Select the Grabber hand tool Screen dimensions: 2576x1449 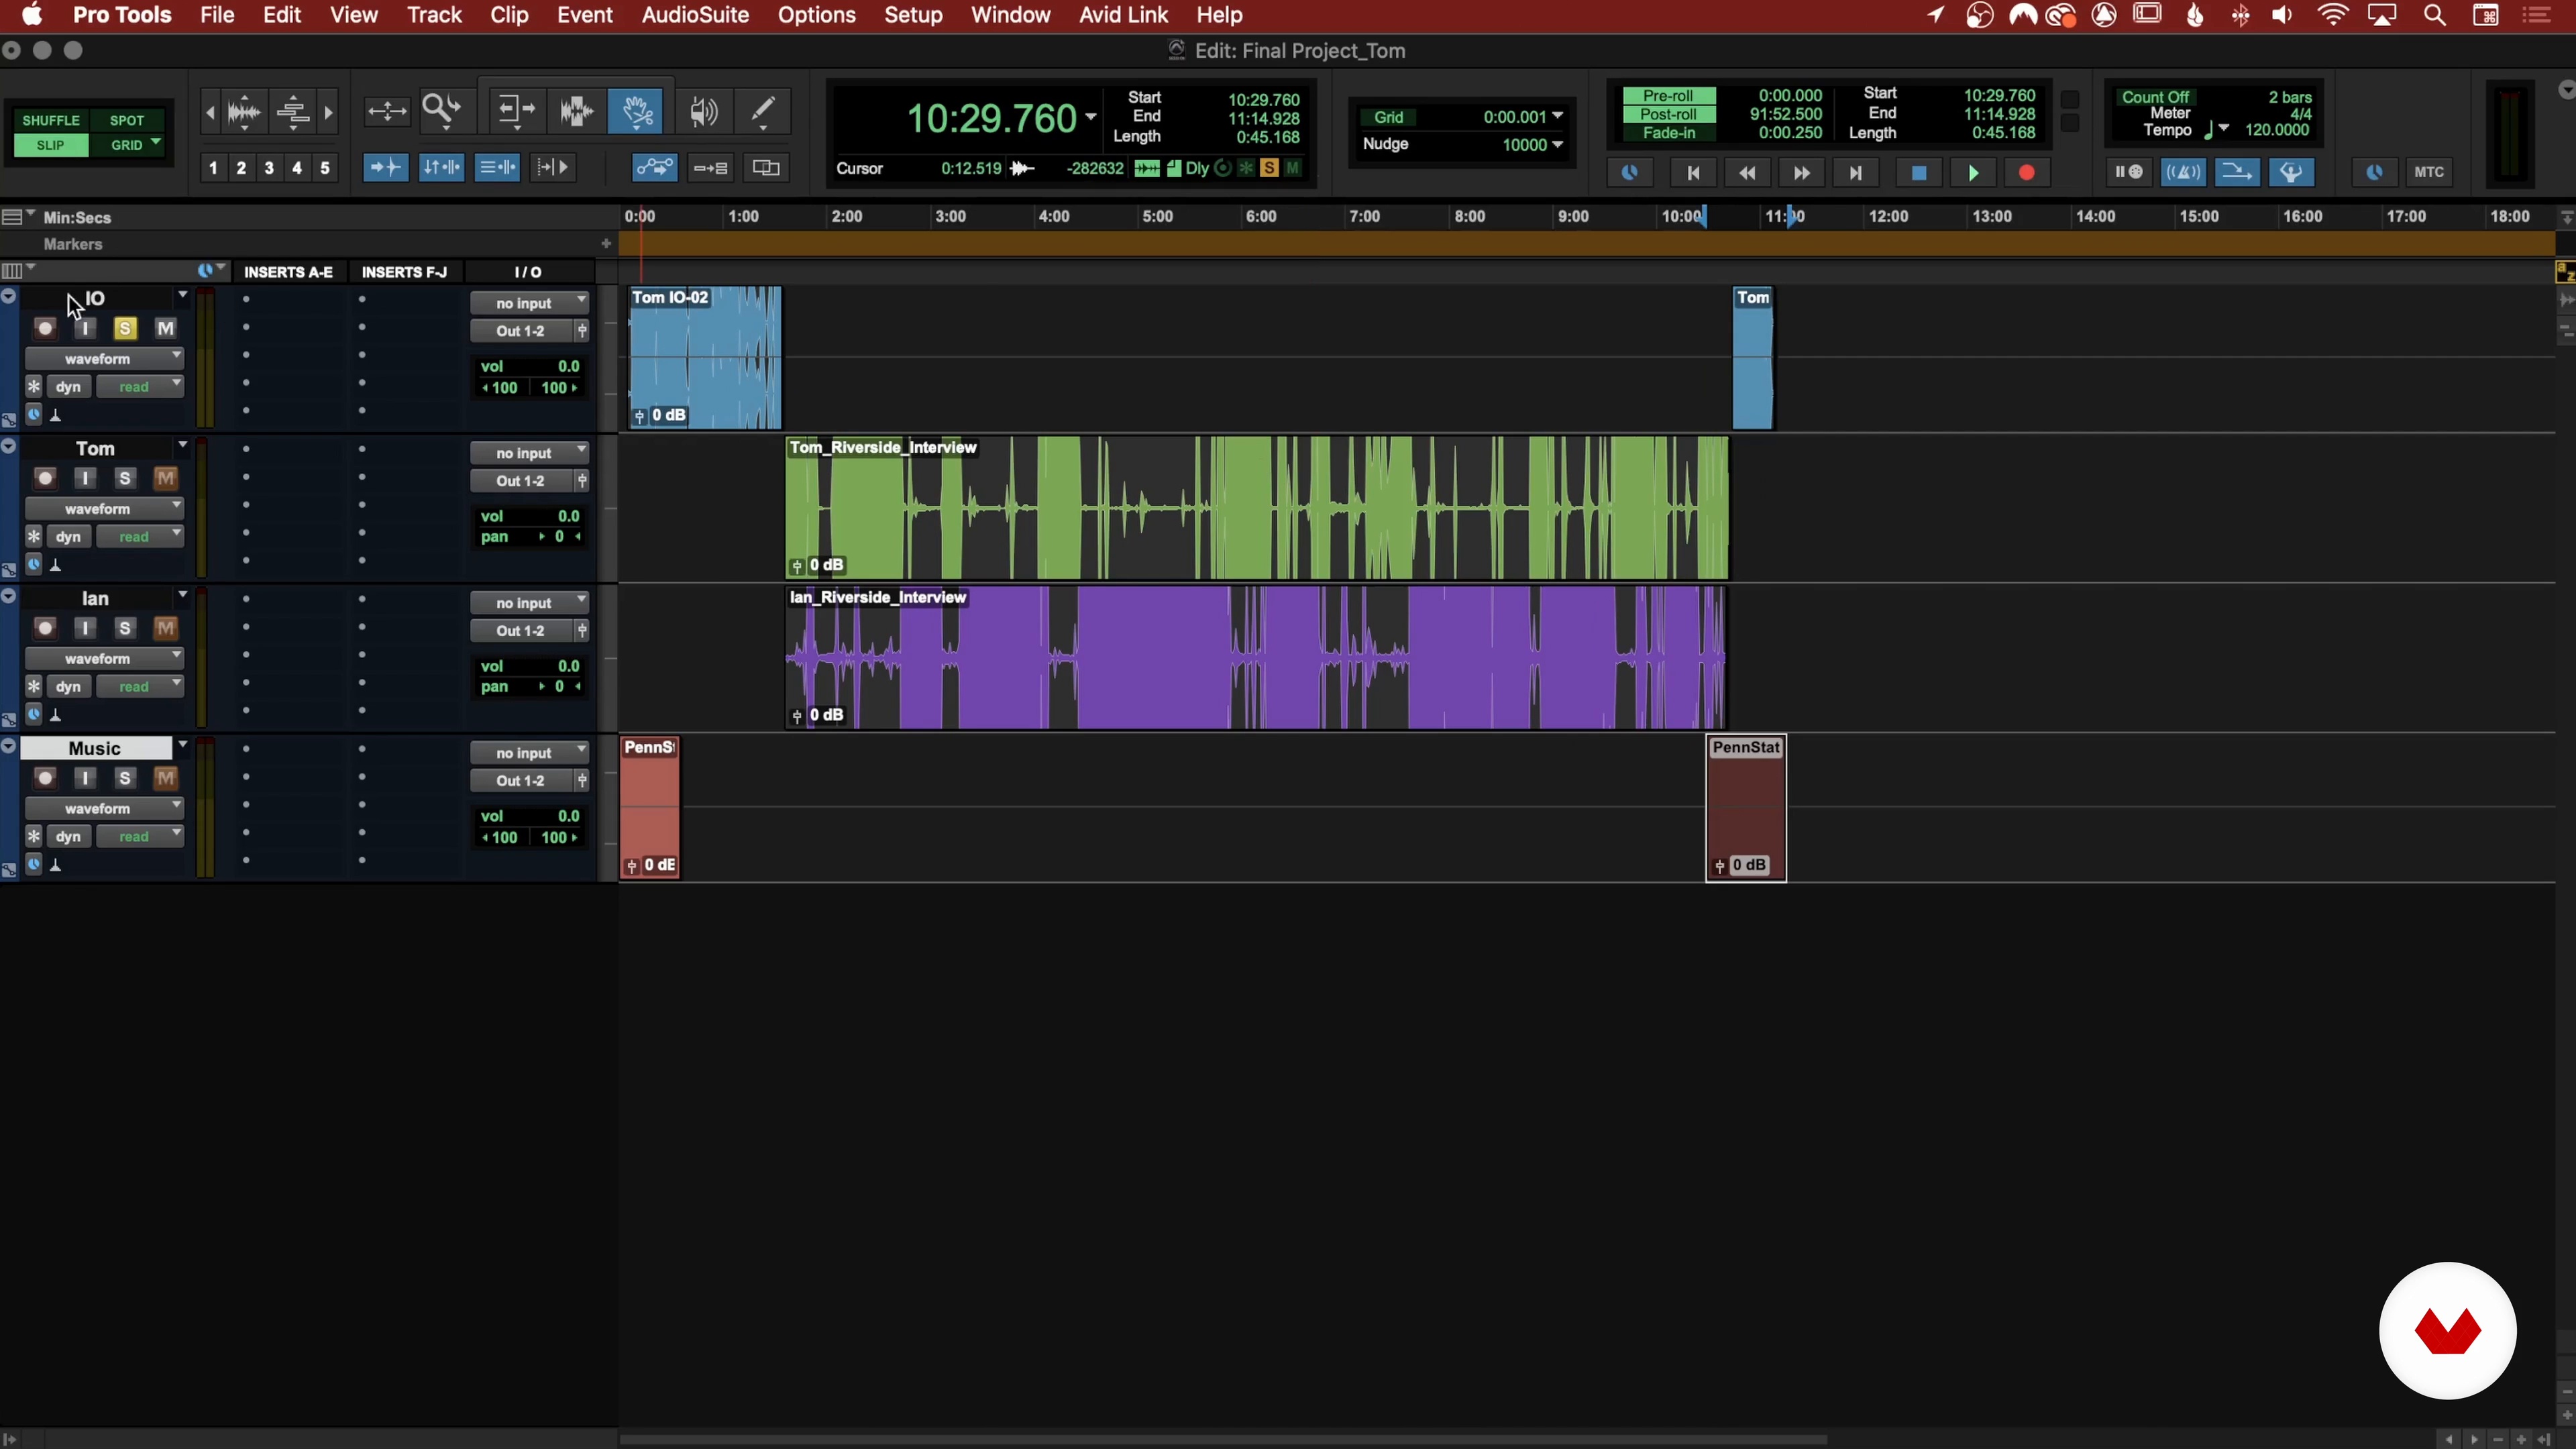point(636,110)
